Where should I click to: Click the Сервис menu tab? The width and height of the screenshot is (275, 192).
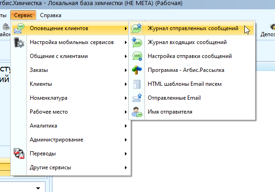23,15
